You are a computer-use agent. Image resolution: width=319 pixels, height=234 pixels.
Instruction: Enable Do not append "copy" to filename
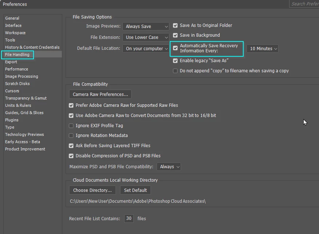(x=175, y=71)
